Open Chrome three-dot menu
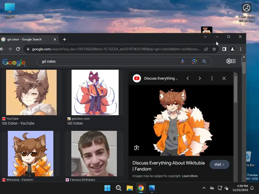The height and width of the screenshot is (194, 259). click(241, 49)
